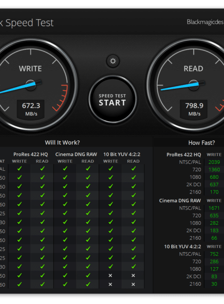Click the lowest X mark under 10 Bit YUV READ
The height and width of the screenshot is (304, 224).
tap(133, 284)
